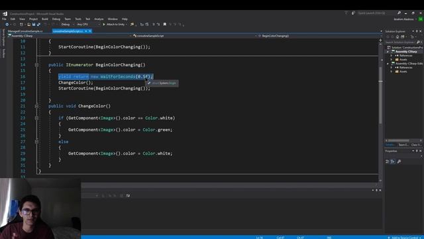The image size is (424, 239).
Task: Open the Analyze menu
Action: point(99,19)
